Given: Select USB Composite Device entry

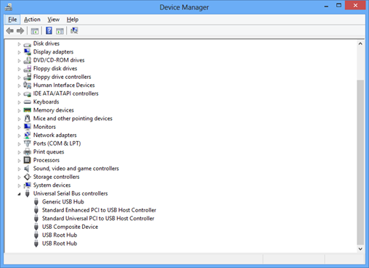Looking at the screenshot, I should [x=70, y=227].
